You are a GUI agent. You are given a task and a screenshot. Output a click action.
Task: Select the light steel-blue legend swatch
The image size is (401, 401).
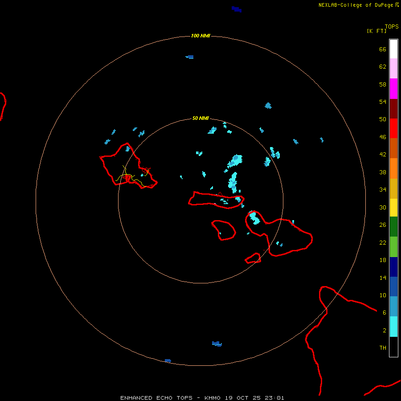(393, 307)
